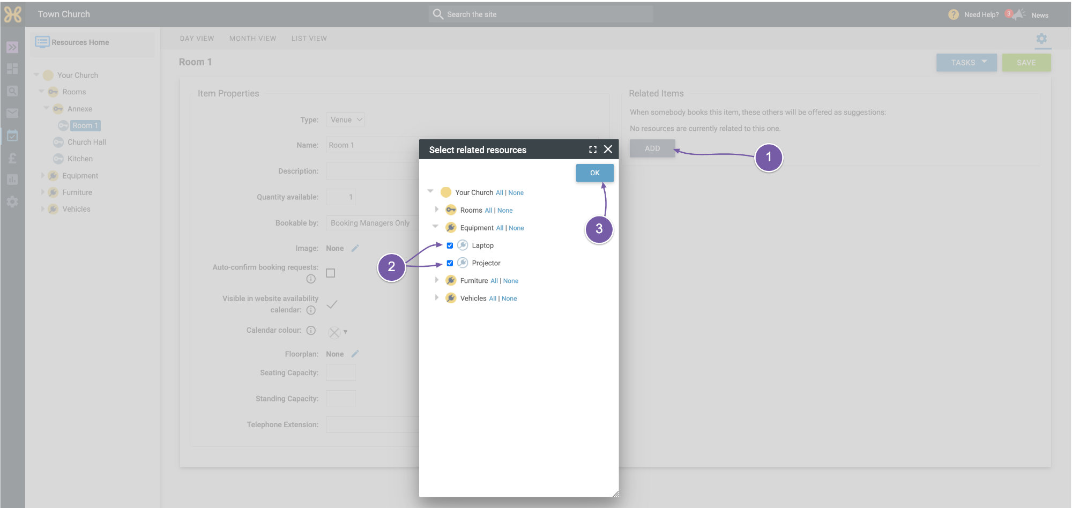Image resolution: width=1072 pixels, height=508 pixels.
Task: Select All for Your Church in the dialog
Action: [499, 193]
